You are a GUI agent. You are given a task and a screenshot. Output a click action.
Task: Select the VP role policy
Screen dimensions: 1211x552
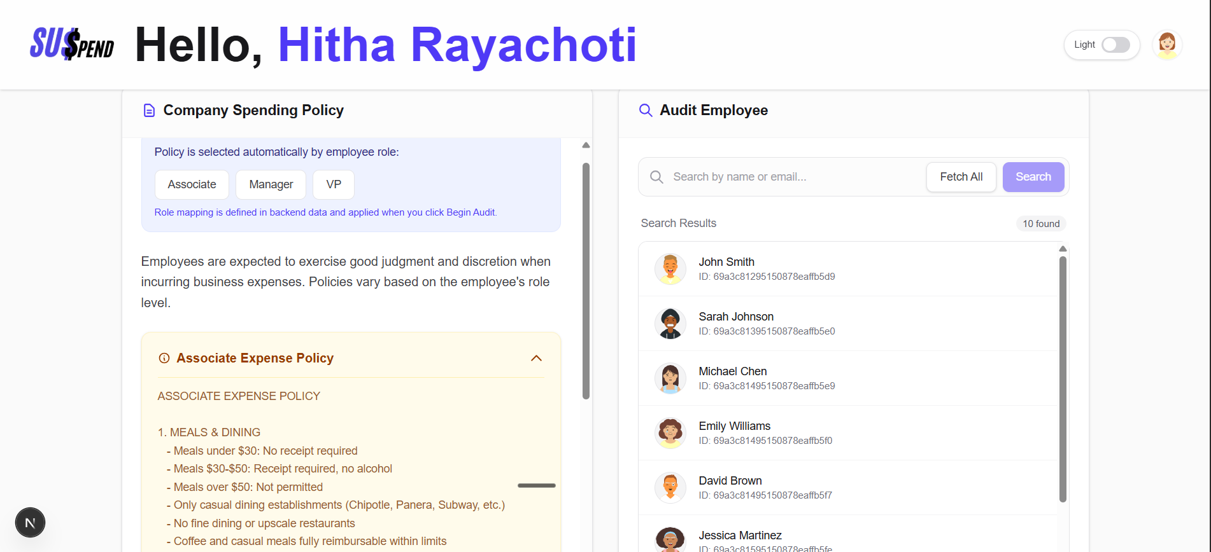334,184
